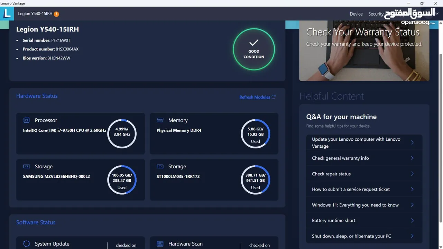The width and height of the screenshot is (443, 249).
Task: Expand chevron for Update your Lenovo computer row
Action: coord(412,142)
